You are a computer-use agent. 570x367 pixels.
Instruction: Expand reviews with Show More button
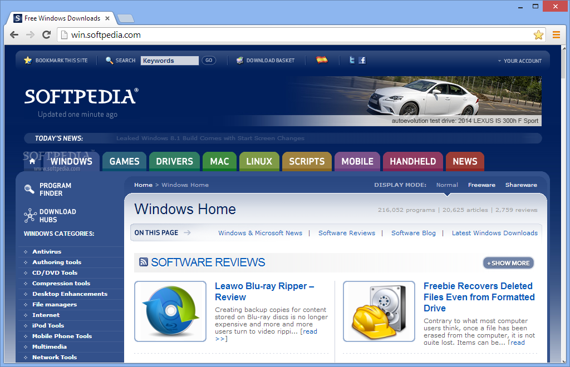[x=508, y=263]
